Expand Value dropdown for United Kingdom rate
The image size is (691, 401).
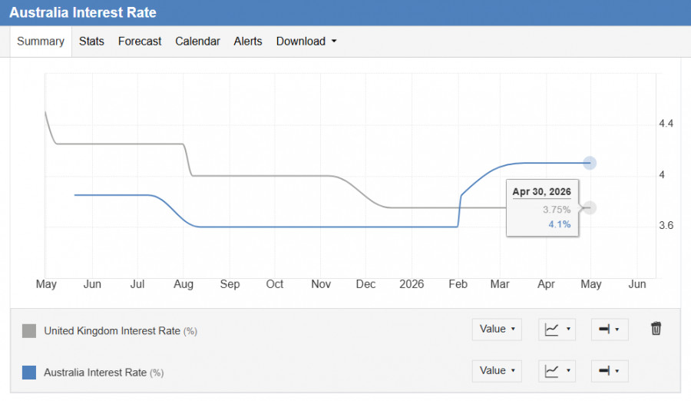point(497,330)
